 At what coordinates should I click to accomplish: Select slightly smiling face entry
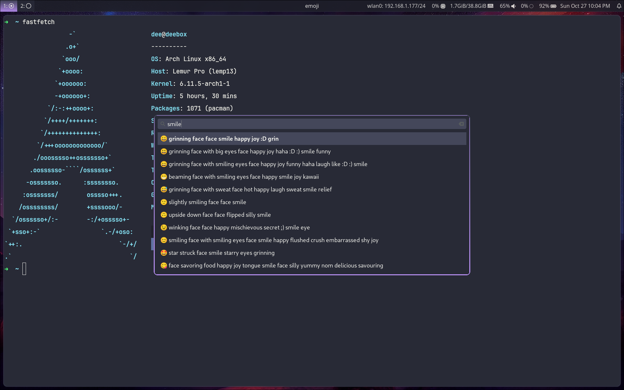(x=207, y=202)
